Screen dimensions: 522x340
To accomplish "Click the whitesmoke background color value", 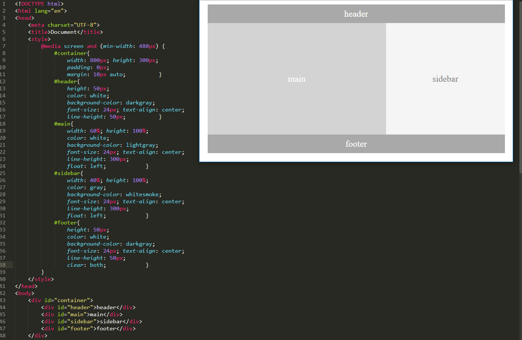I will (142, 194).
